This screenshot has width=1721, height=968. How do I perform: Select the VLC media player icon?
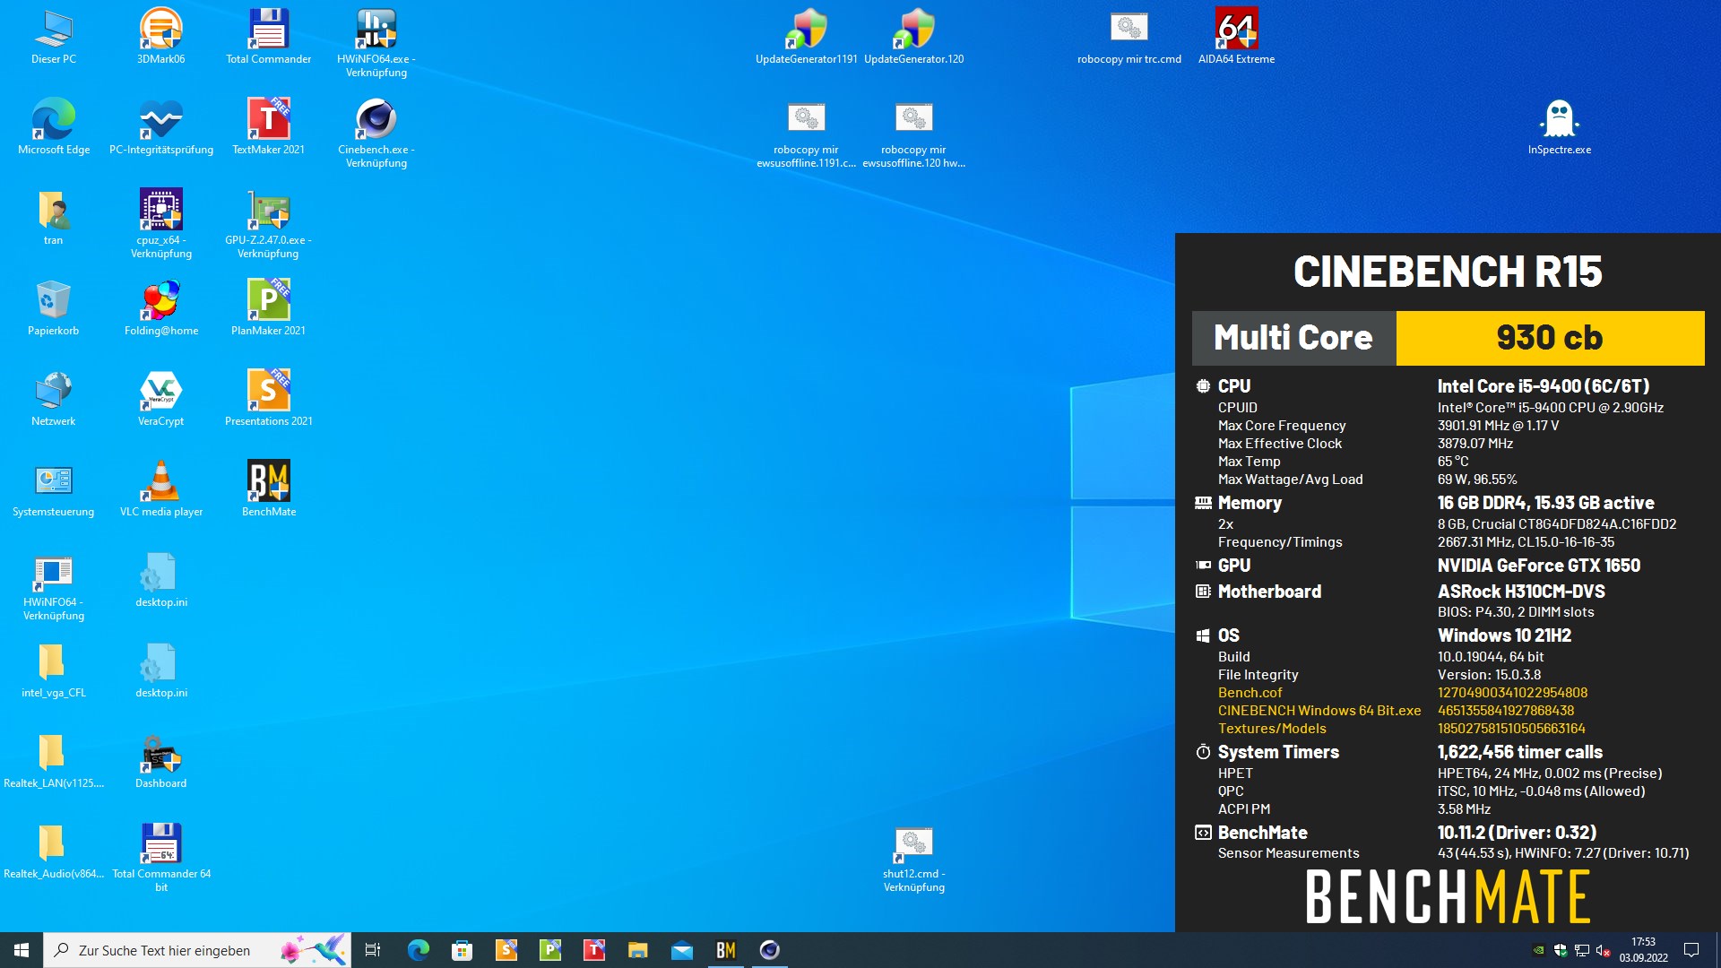pos(161,489)
